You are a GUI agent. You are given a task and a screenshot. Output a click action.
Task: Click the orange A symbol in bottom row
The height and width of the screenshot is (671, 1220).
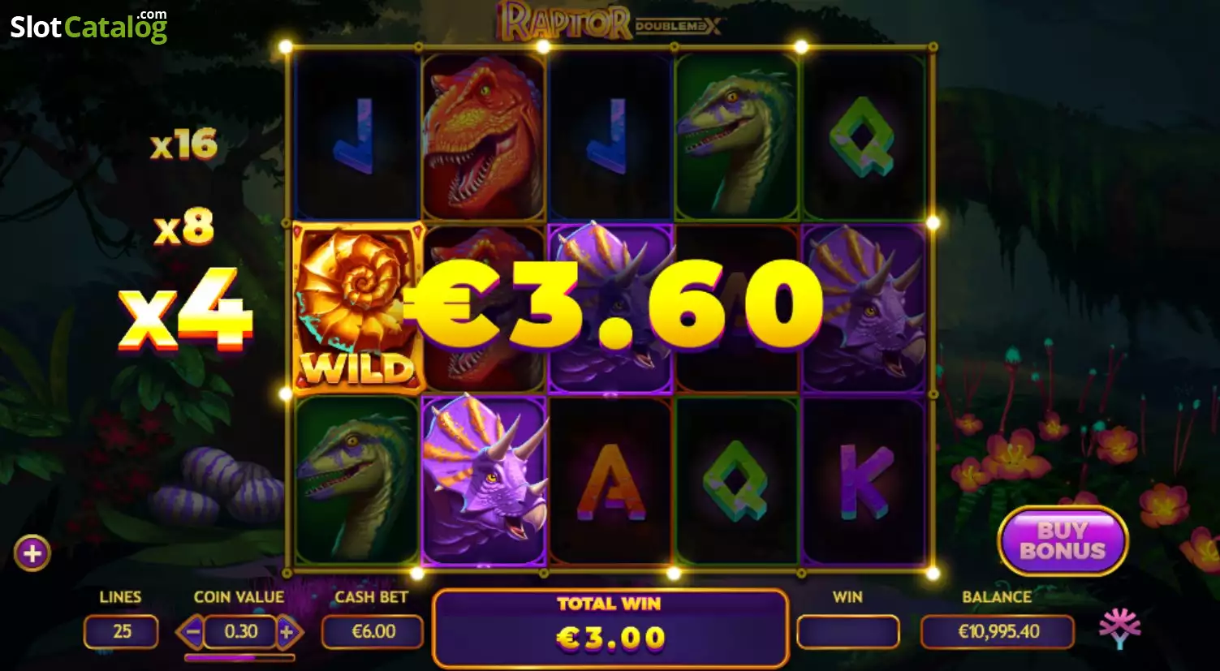[x=611, y=482]
